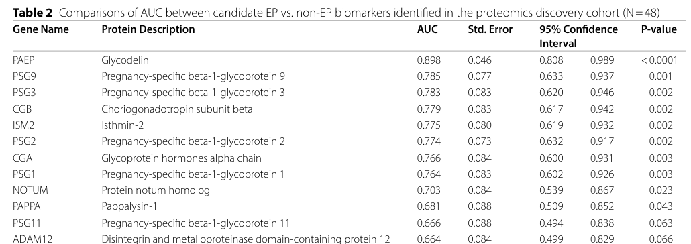This screenshot has height=244, width=691.
Task: Select the PAEP gene name cell
Action: tap(23, 60)
